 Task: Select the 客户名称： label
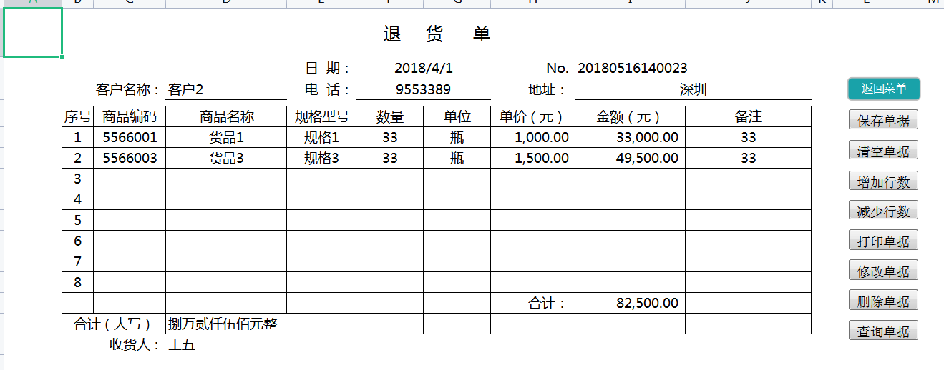point(128,89)
